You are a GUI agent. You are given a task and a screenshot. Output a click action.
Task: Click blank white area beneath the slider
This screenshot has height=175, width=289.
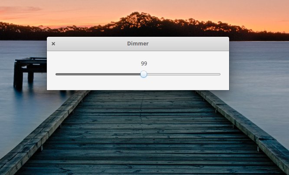point(138,84)
